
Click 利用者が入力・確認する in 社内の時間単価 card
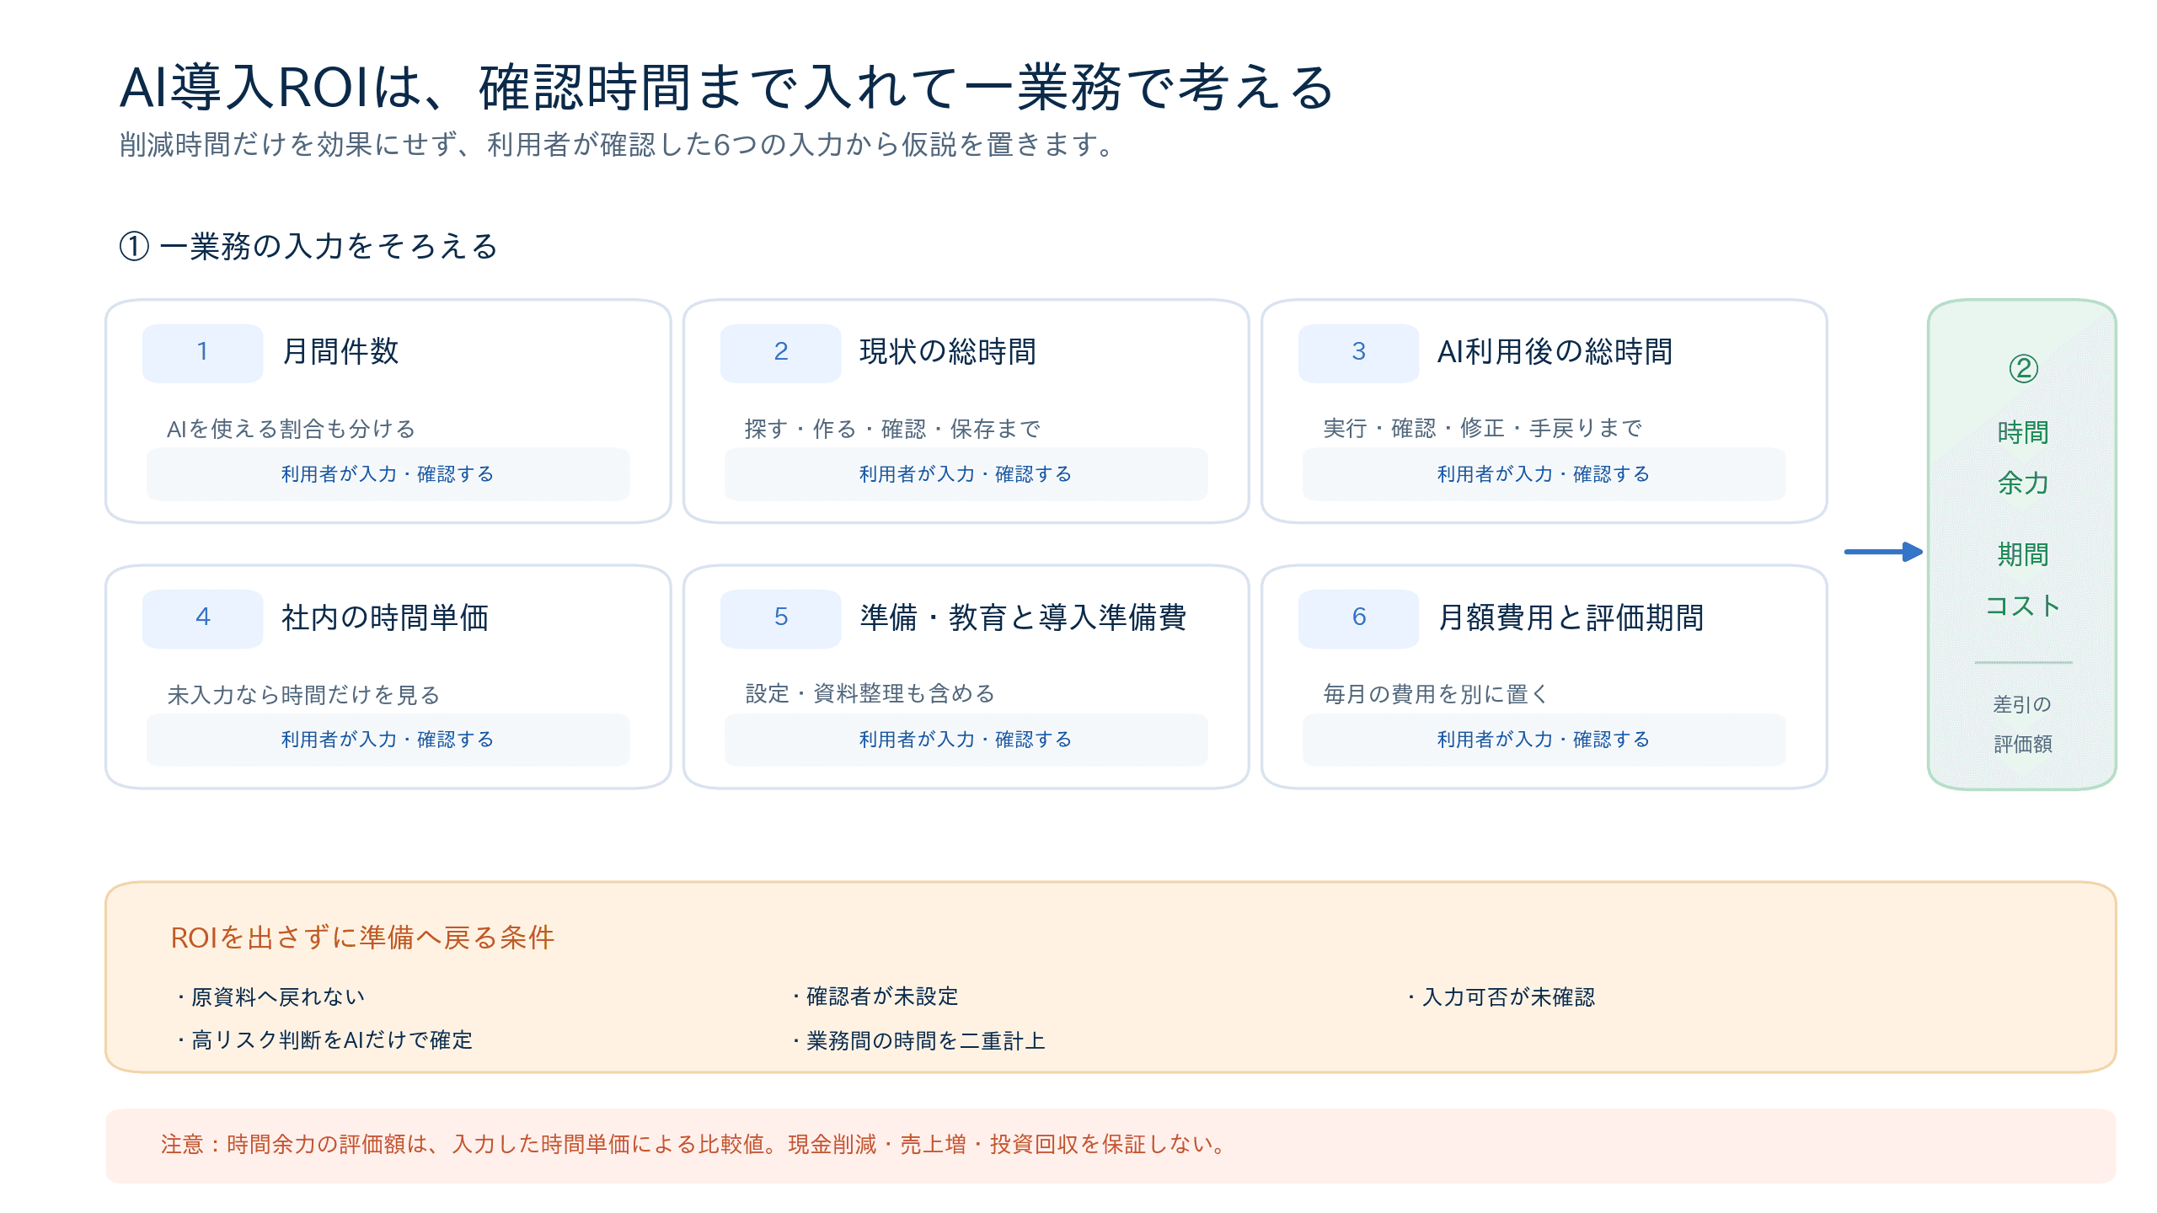point(388,740)
